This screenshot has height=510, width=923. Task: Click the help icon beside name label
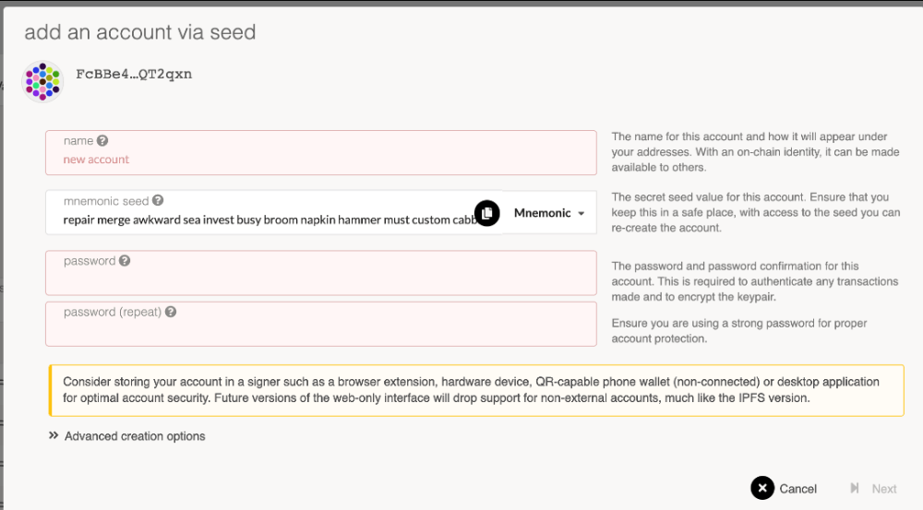(x=102, y=140)
